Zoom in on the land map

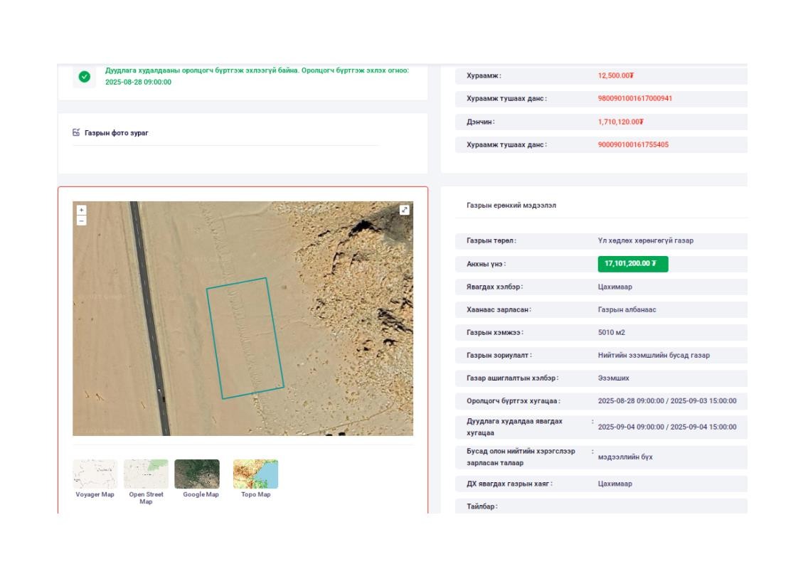click(81, 211)
